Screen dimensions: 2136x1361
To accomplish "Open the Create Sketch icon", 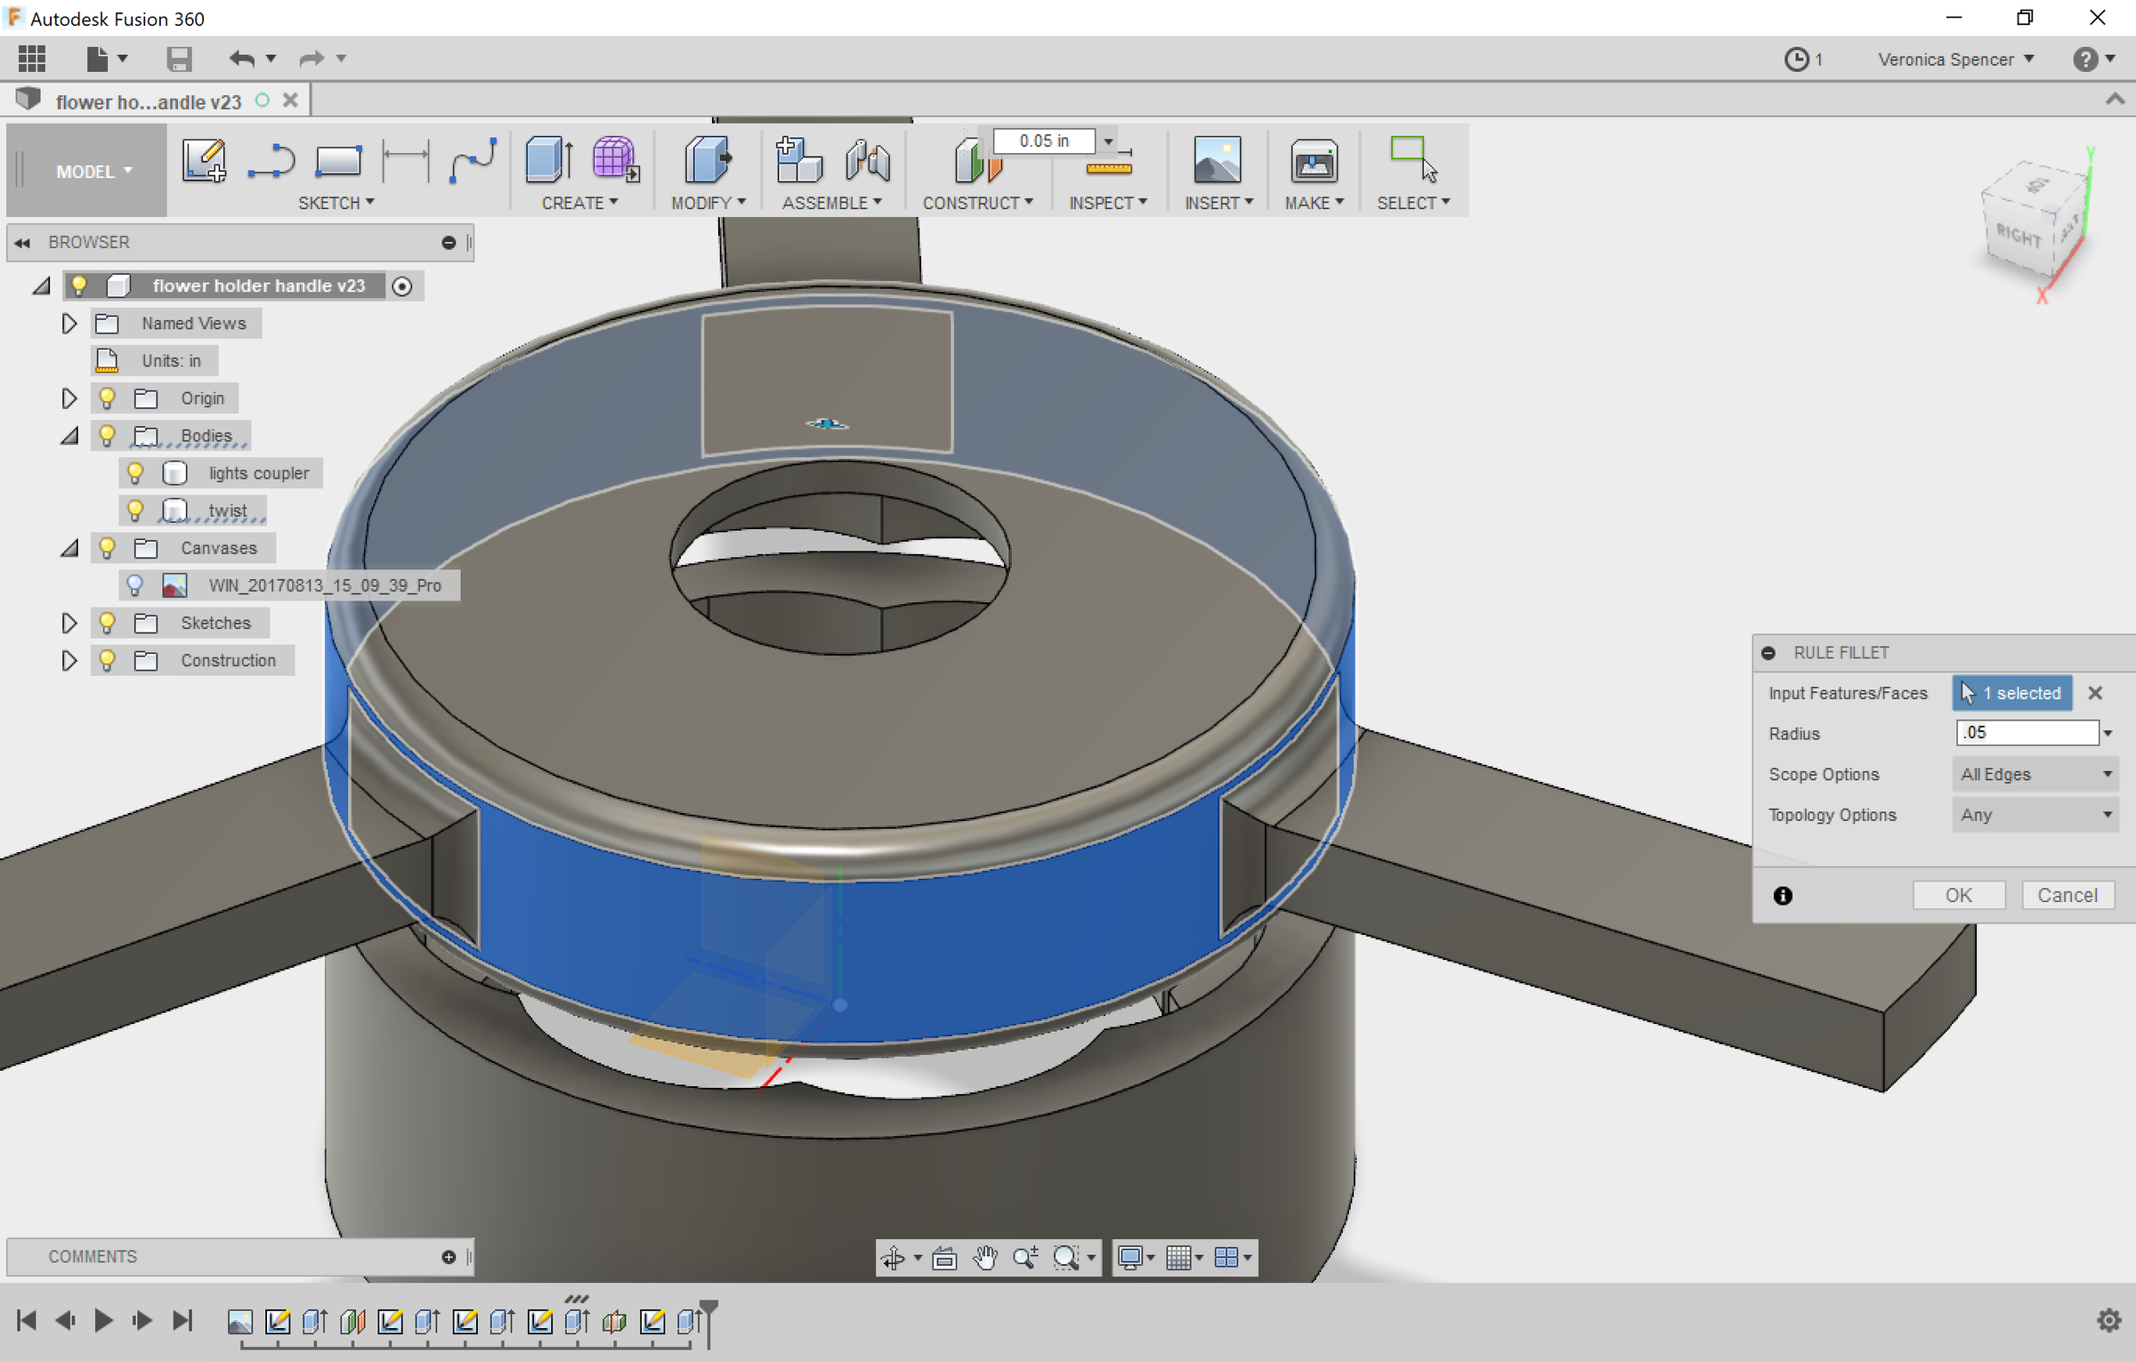I will tap(204, 162).
